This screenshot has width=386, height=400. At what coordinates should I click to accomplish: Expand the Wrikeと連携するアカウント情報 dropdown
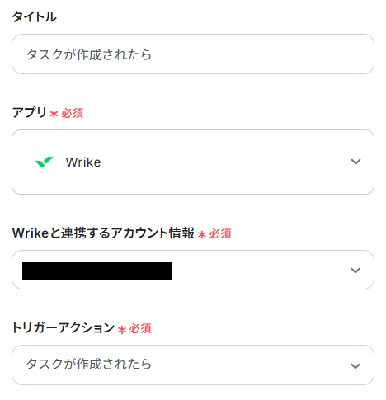[193, 270]
